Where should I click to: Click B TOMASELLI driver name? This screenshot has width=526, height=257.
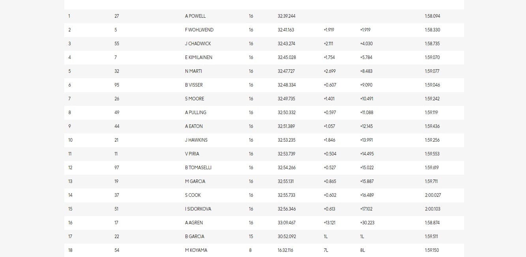point(198,168)
